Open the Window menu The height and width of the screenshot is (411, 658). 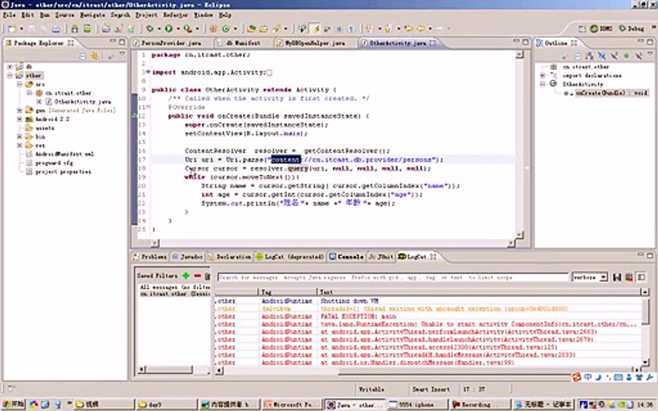tap(203, 15)
